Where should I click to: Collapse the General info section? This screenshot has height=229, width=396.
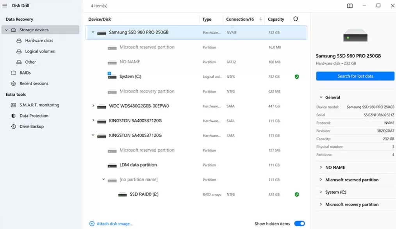coord(321,97)
